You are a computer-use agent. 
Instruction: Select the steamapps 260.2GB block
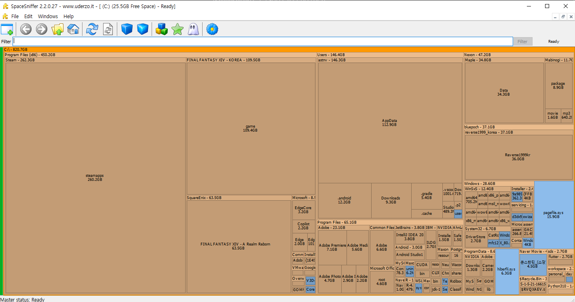pos(95,178)
